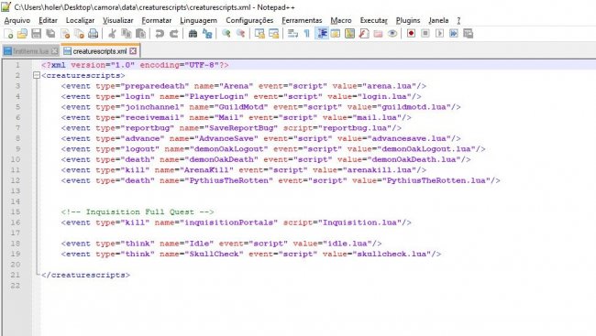The image size is (596, 336).
Task: Click the text "skullcheck.lua"
Action: click(392, 254)
